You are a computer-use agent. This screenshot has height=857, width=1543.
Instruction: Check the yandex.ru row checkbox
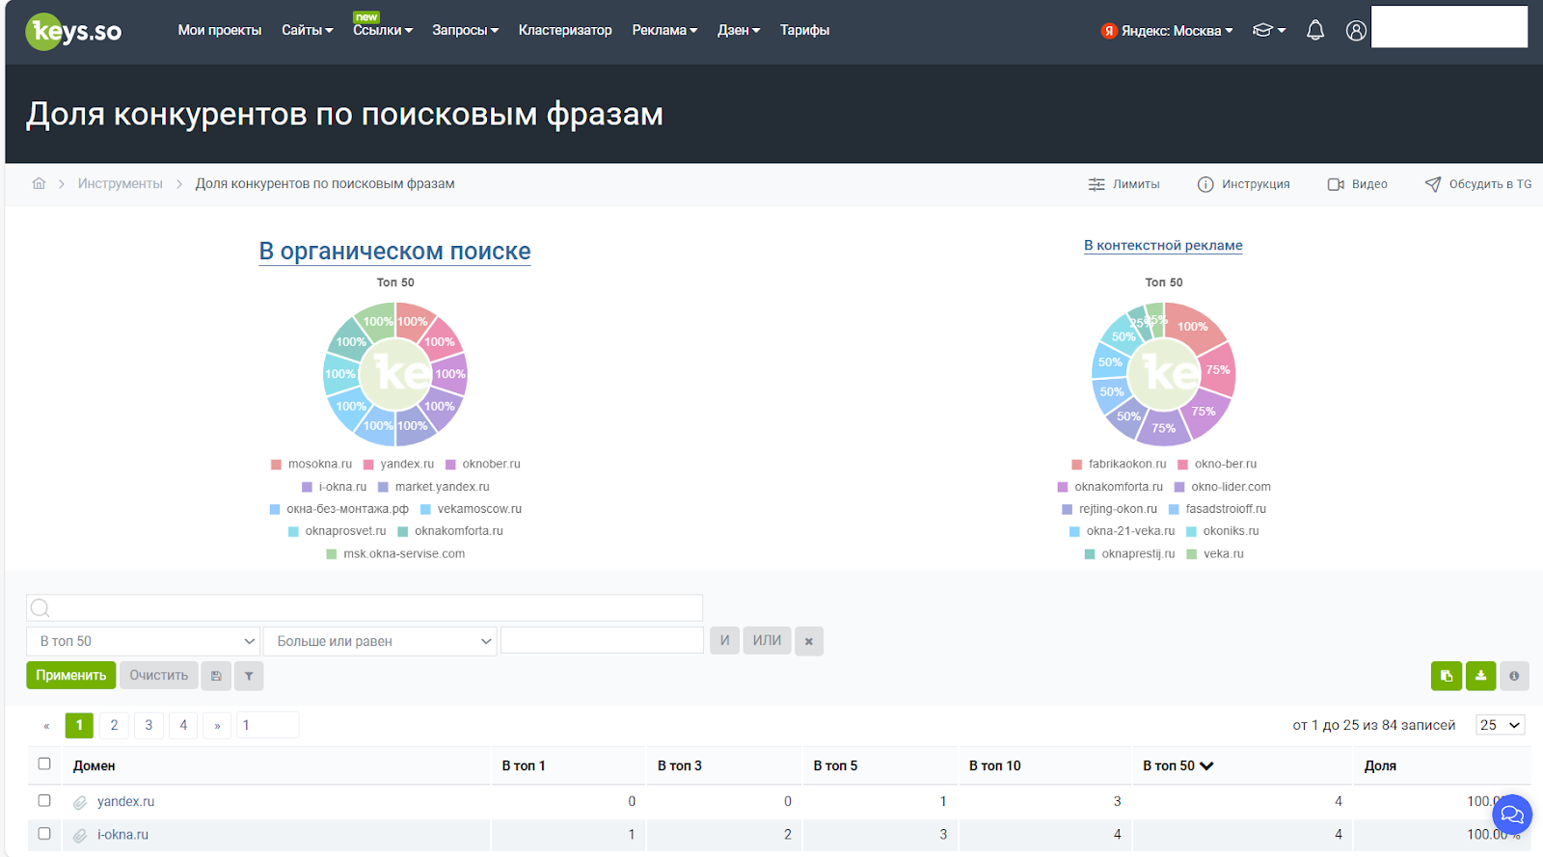(x=44, y=800)
